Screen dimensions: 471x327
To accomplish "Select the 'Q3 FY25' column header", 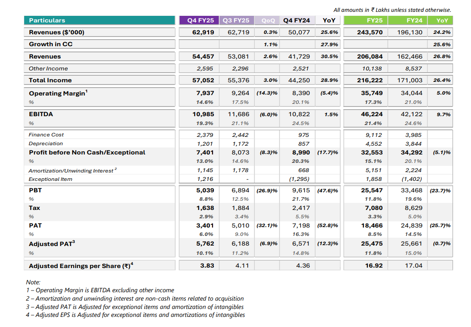I will point(237,20).
